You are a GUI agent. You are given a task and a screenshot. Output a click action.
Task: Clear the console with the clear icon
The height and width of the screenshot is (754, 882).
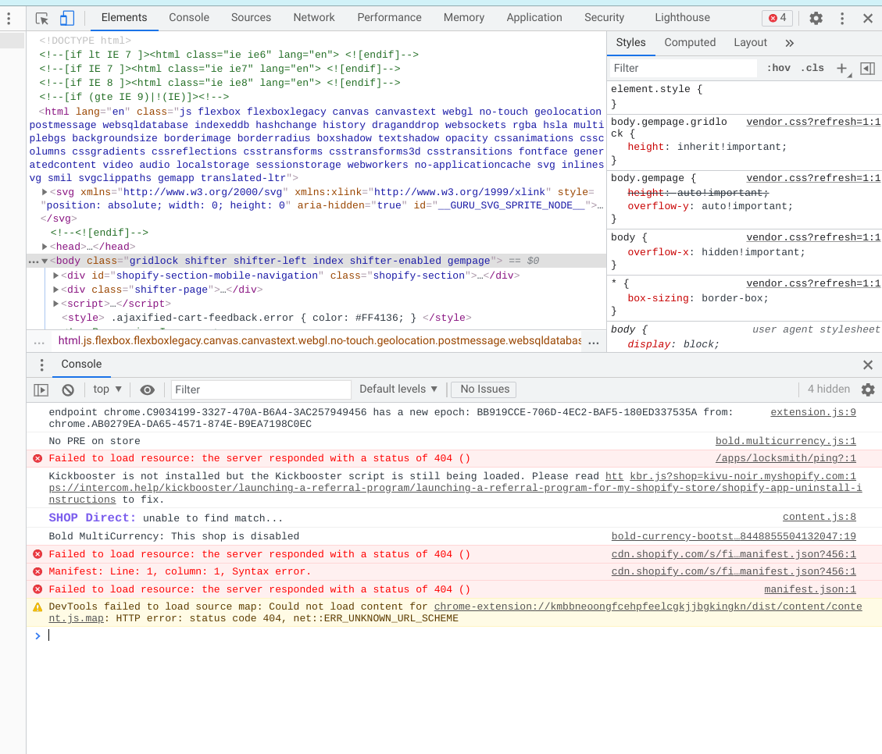tap(68, 389)
